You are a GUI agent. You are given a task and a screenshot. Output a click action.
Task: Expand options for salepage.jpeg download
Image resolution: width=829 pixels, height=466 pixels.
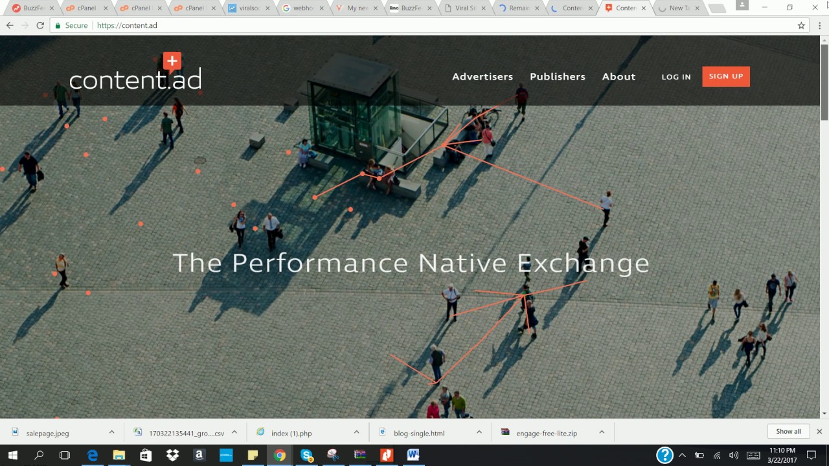click(x=111, y=432)
